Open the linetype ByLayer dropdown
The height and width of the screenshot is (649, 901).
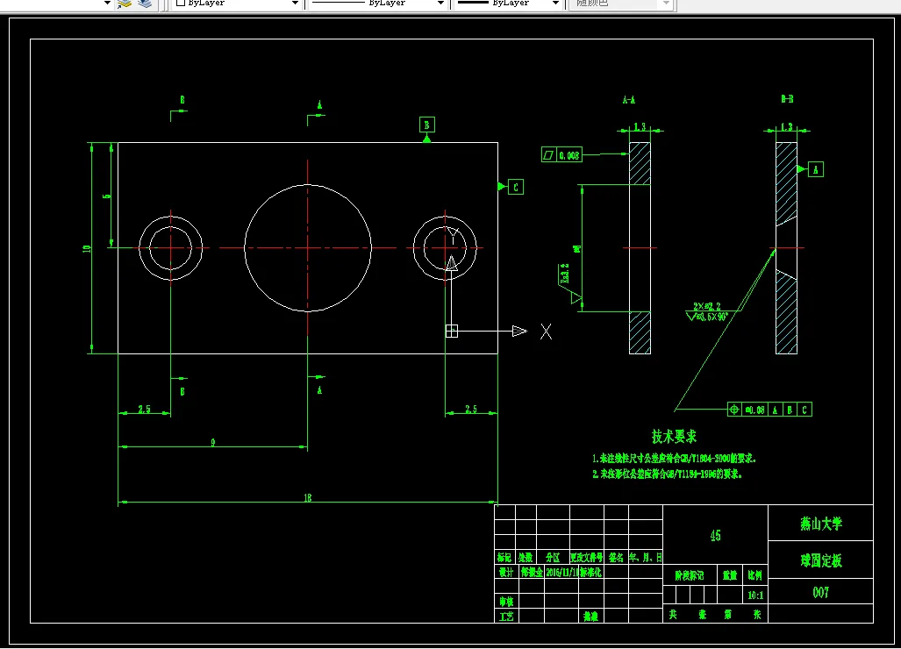[x=377, y=3]
